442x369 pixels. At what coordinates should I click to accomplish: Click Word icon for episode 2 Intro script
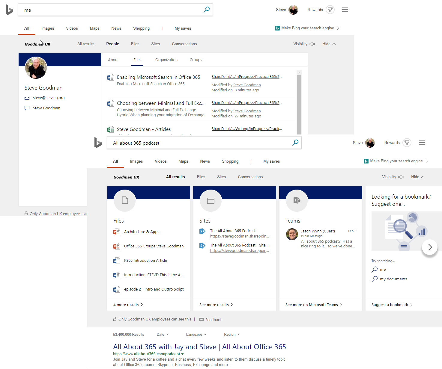(117, 289)
